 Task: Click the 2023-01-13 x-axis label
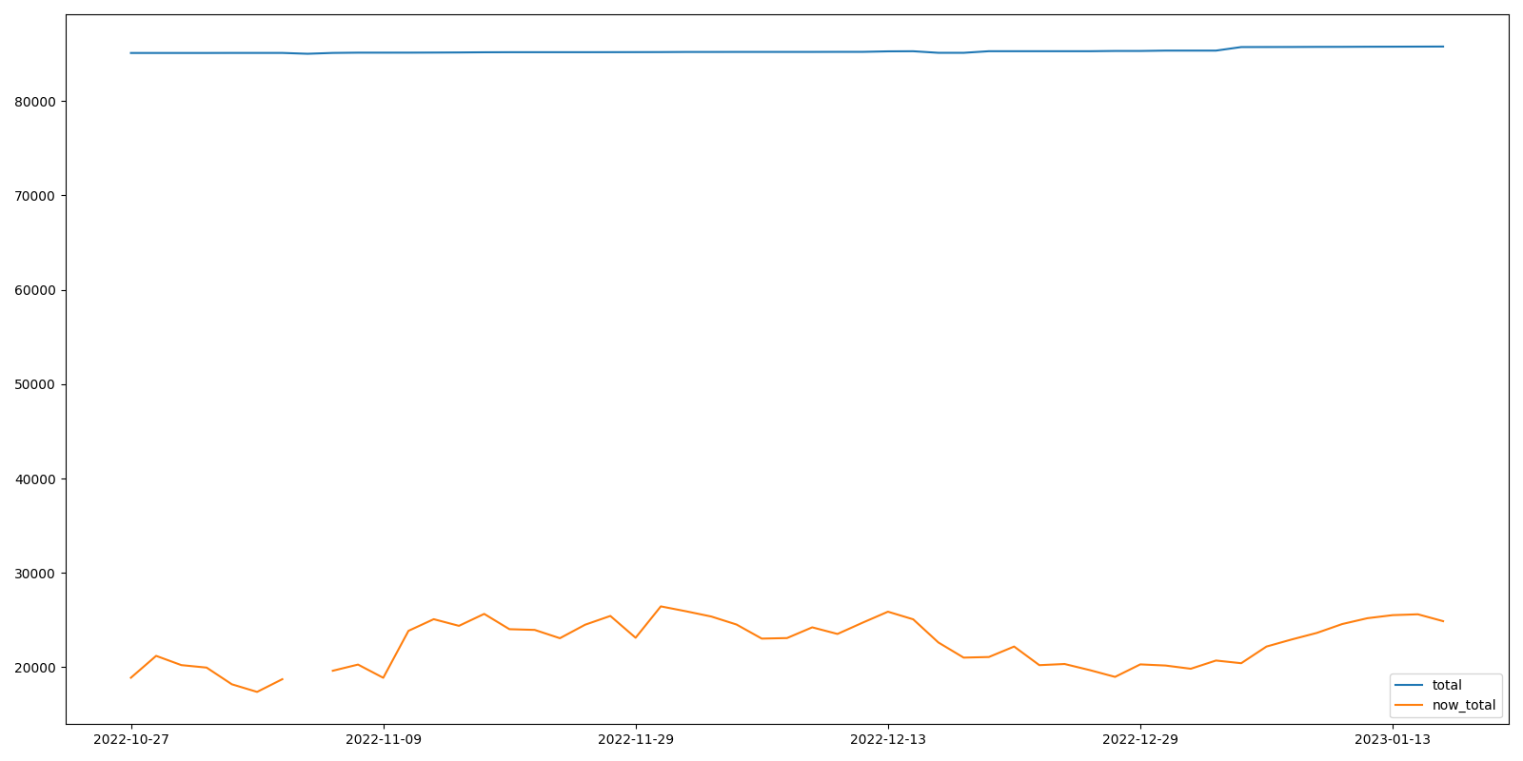[x=1393, y=740]
